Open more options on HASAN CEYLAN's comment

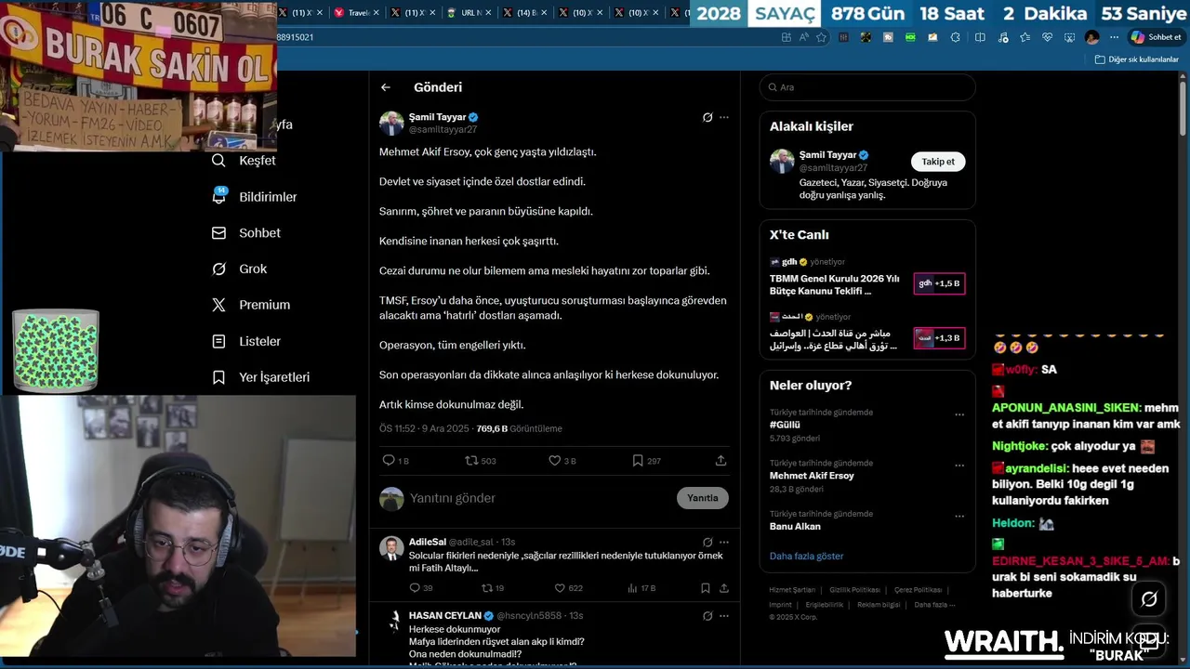(724, 616)
